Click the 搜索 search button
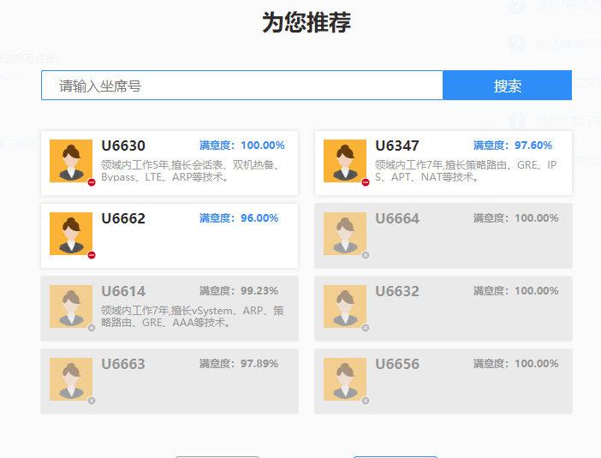The image size is (601, 458). (x=507, y=86)
